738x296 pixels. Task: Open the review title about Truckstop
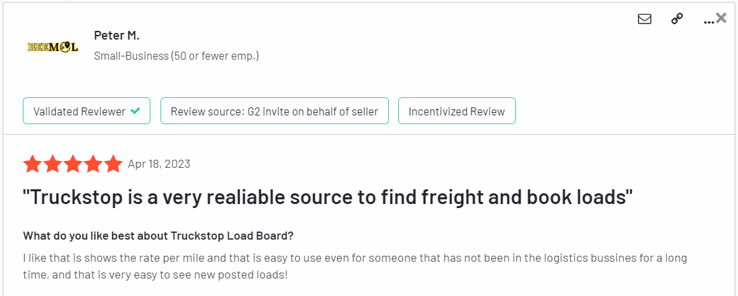click(328, 197)
